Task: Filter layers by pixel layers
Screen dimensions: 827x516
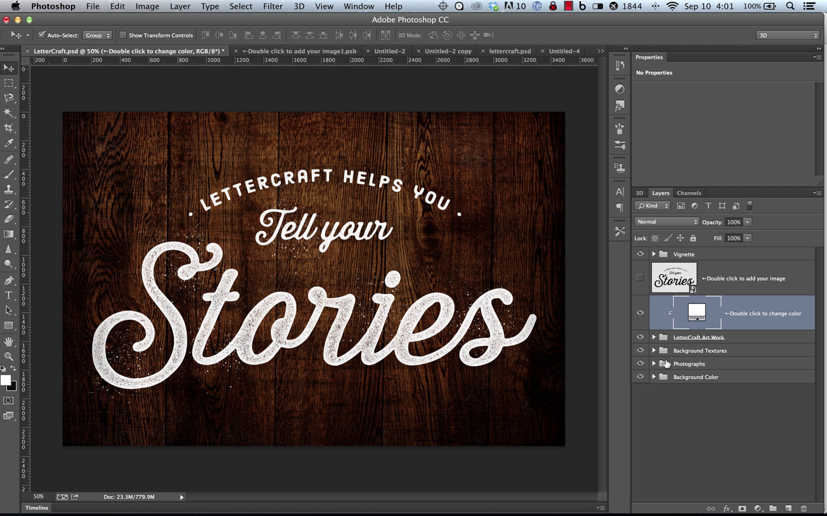Action: [681, 206]
